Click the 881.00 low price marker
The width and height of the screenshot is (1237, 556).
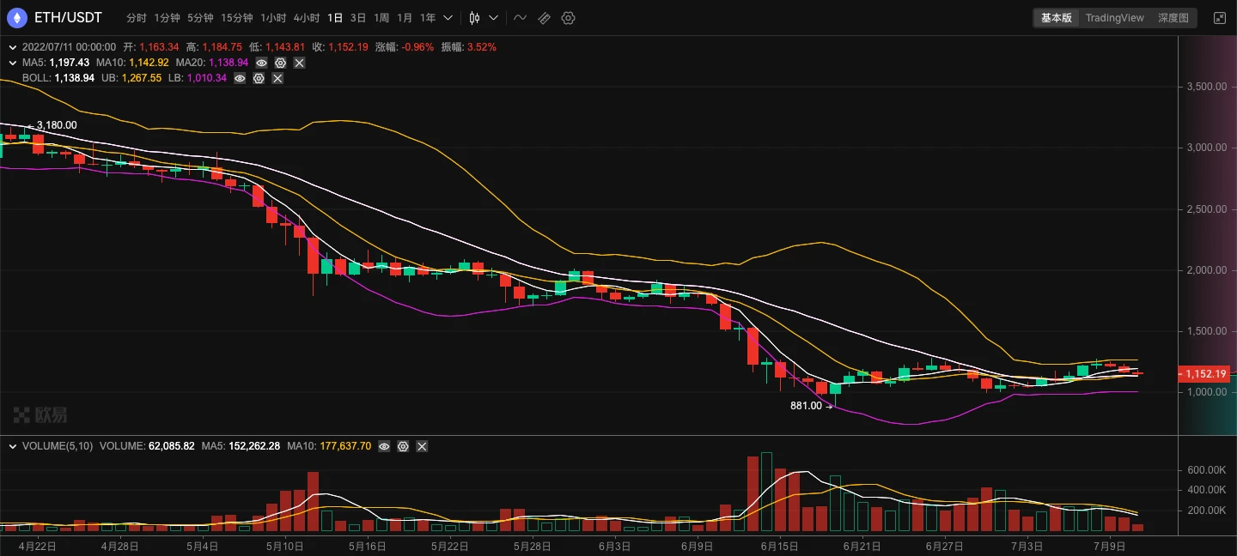click(x=806, y=406)
